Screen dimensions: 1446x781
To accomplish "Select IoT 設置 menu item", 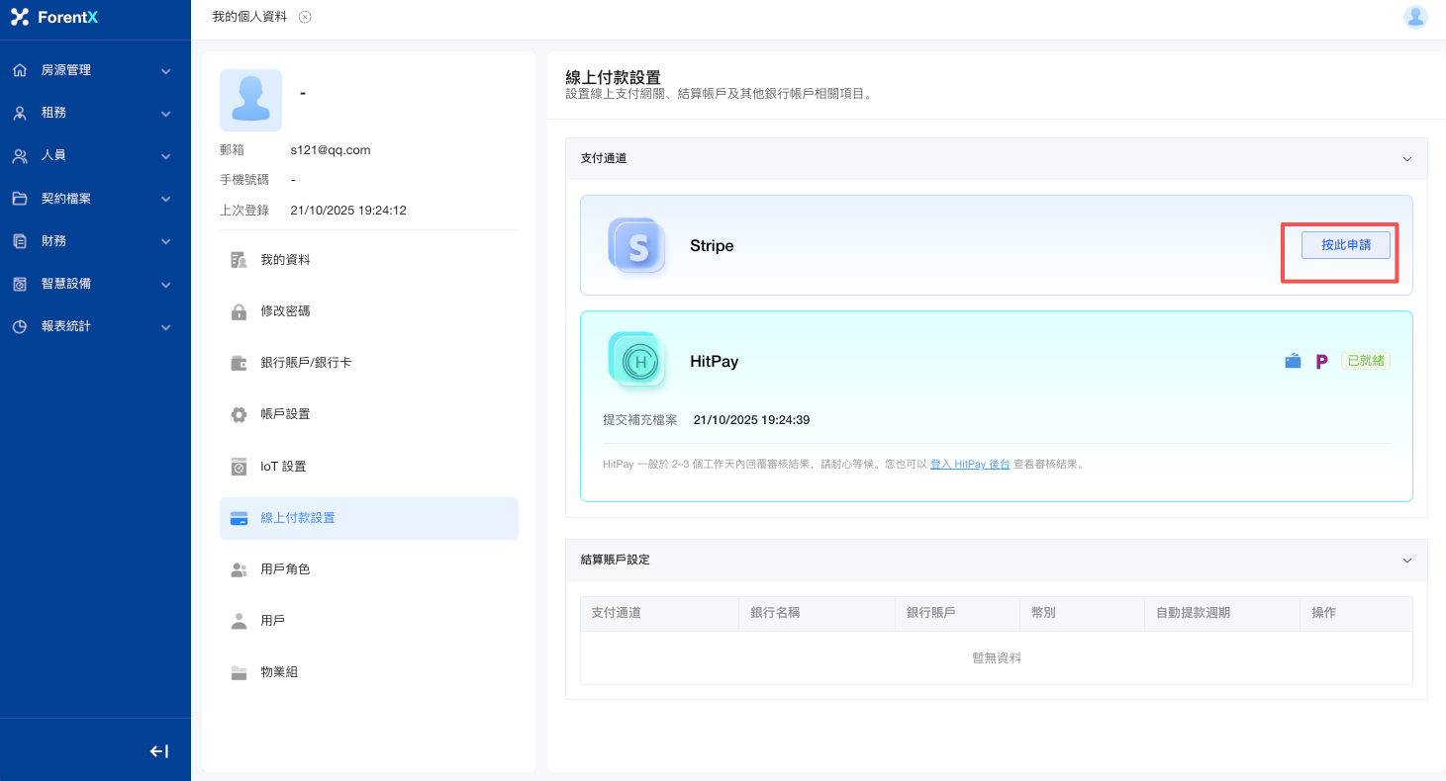I will coord(283,467).
